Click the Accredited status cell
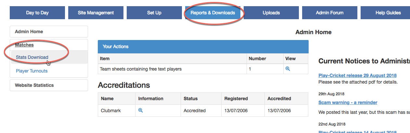The image size is (410, 133). click(x=201, y=111)
